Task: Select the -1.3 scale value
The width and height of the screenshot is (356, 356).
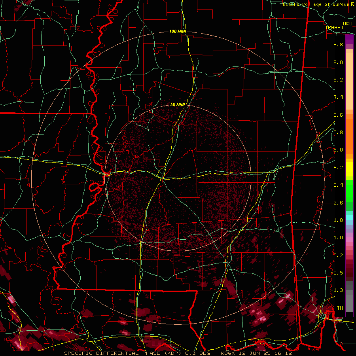Action: [337, 290]
